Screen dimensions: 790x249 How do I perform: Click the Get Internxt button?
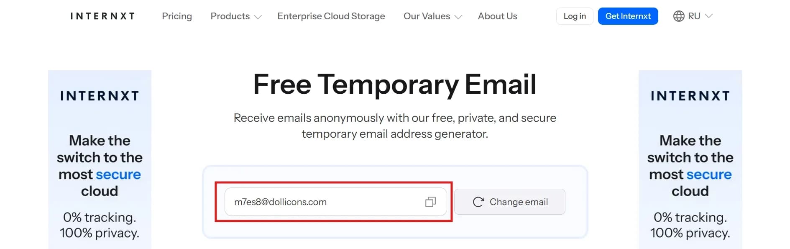[628, 16]
